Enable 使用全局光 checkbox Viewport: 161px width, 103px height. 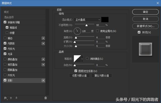[97, 31]
